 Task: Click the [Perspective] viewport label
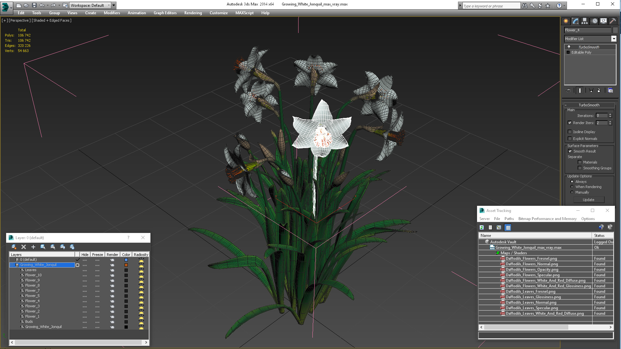(20, 20)
